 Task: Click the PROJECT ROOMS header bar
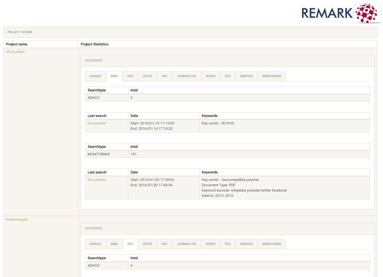coord(190,32)
